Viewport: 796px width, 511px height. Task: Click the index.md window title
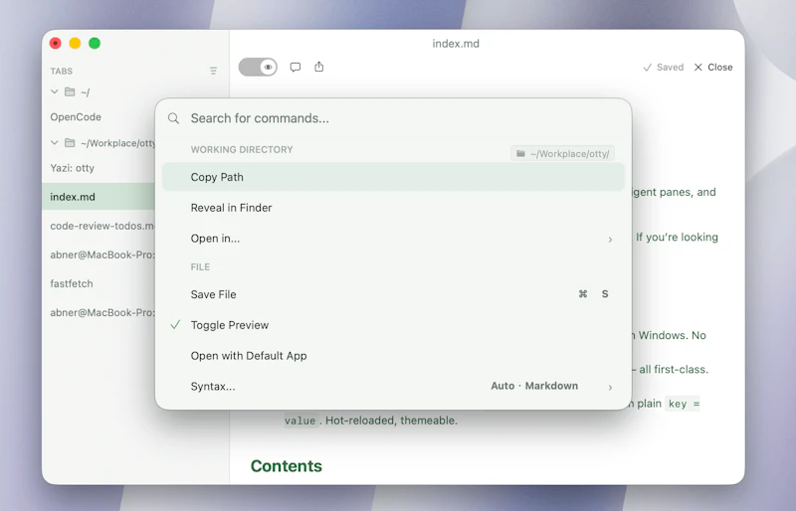456,44
